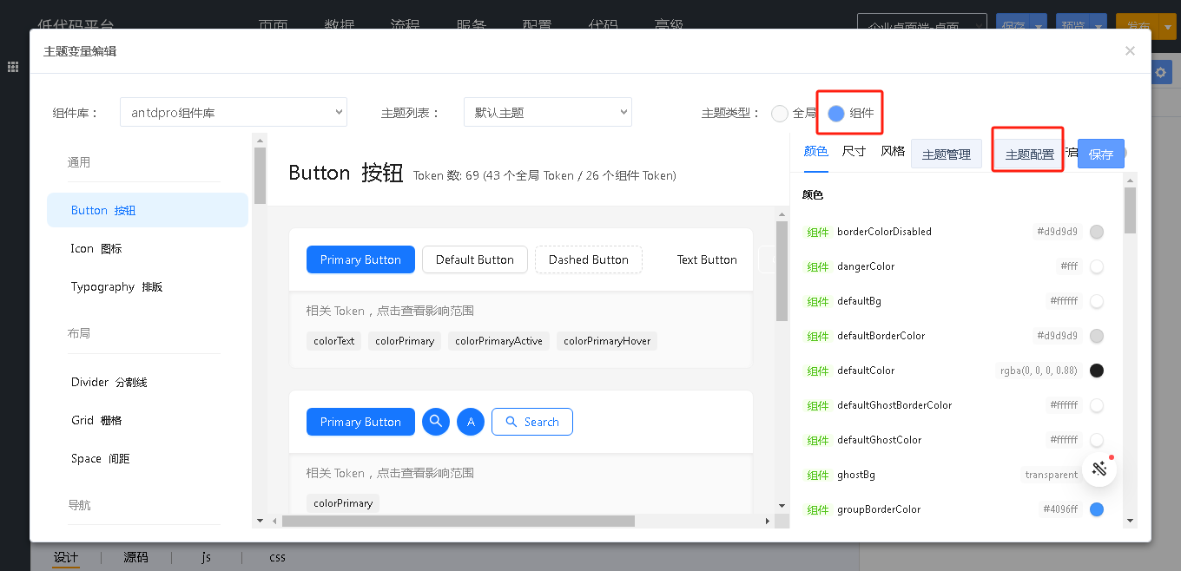This screenshot has height=571, width=1181.
Task: Switch to the 风格 tab
Action: (892, 151)
